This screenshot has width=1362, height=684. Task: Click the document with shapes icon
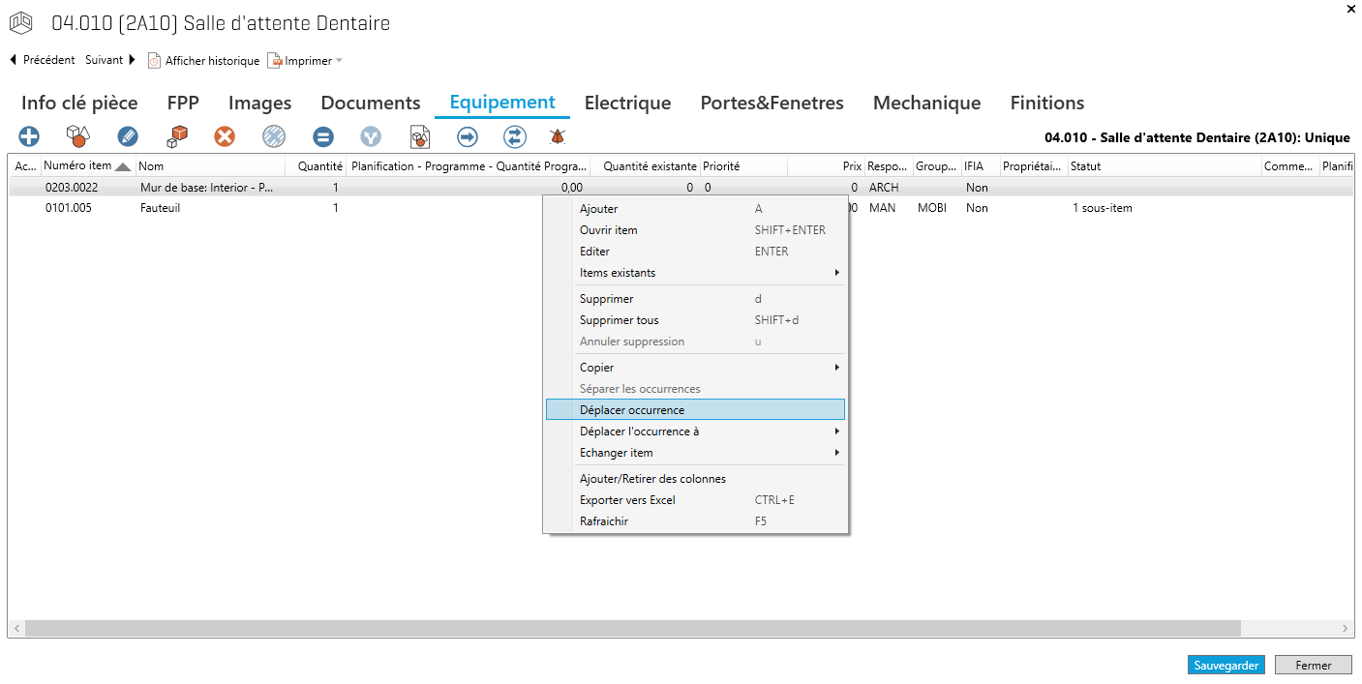pyautogui.click(x=420, y=136)
